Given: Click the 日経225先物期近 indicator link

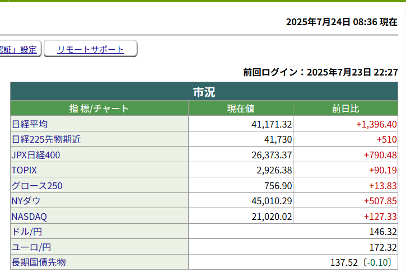Looking at the screenshot, I should tap(46, 139).
